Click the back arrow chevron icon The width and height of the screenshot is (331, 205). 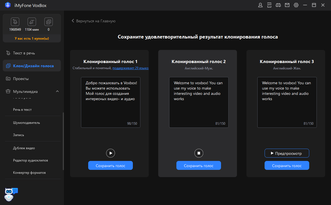point(73,21)
